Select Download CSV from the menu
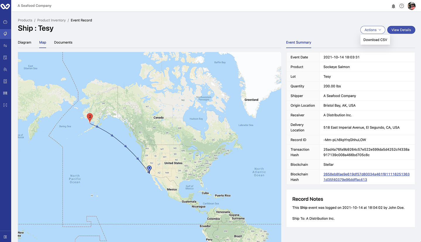This screenshot has width=421, height=242. point(375,40)
